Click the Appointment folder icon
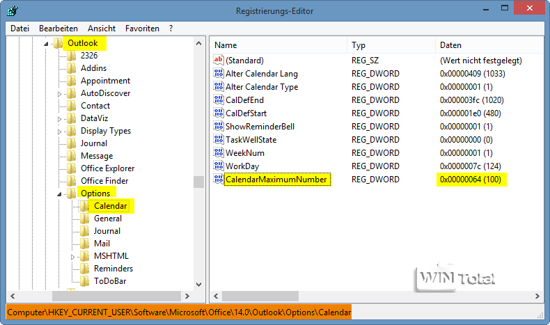 (x=72, y=81)
